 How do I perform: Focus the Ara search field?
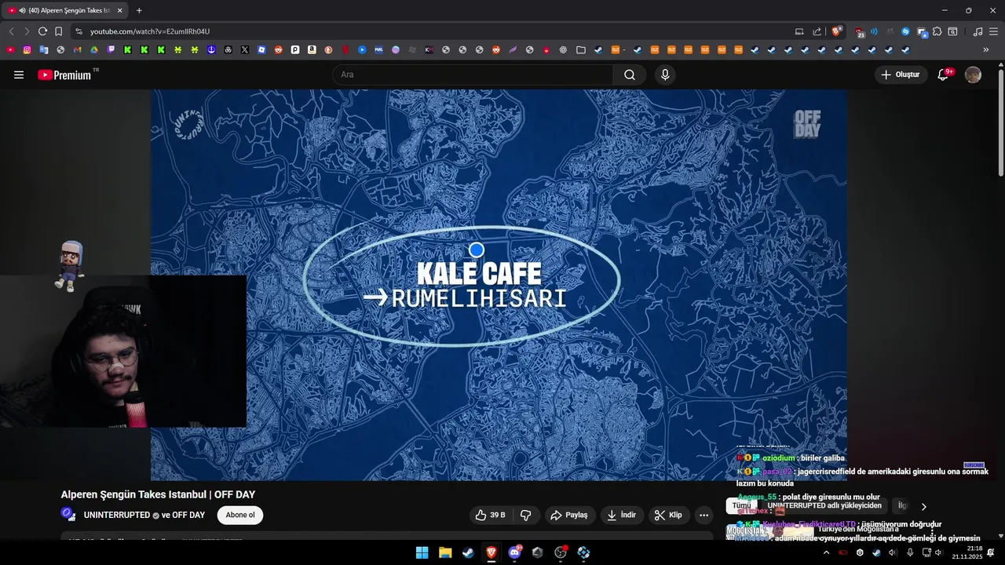point(474,75)
